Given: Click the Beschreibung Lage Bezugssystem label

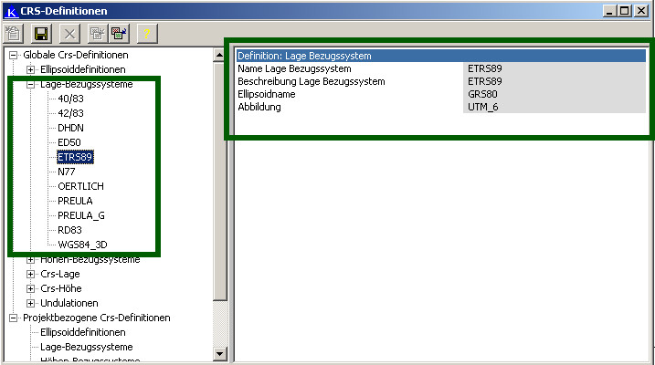Looking at the screenshot, I should coord(312,81).
